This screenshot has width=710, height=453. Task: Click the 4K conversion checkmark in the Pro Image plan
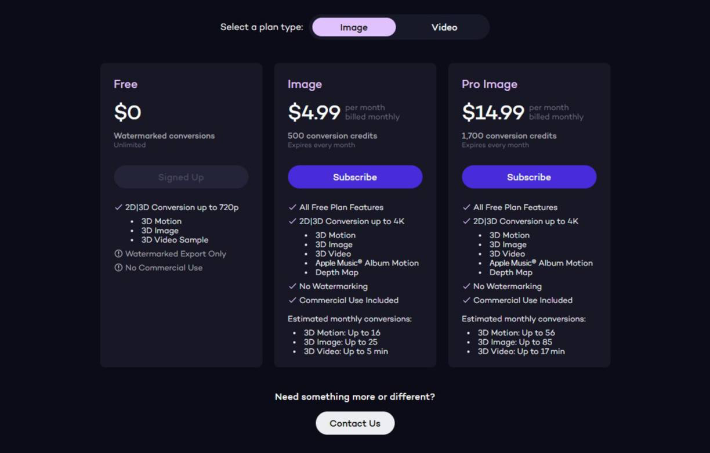click(466, 221)
